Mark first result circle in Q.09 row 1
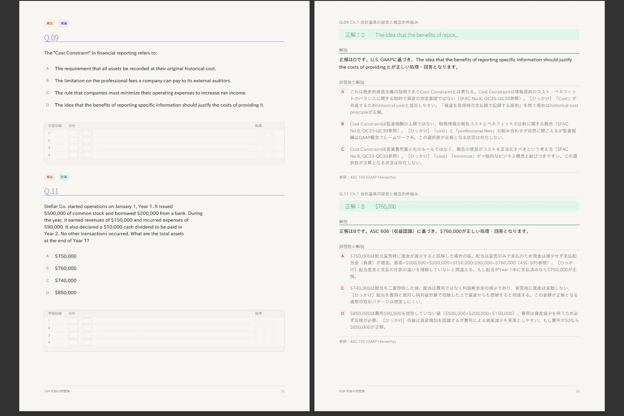This screenshot has width=624, height=416. coord(257,133)
